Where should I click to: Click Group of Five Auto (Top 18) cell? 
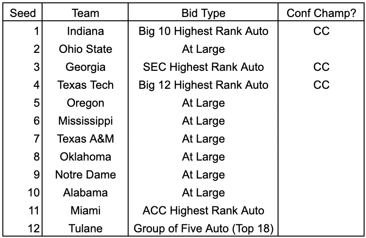click(203, 229)
